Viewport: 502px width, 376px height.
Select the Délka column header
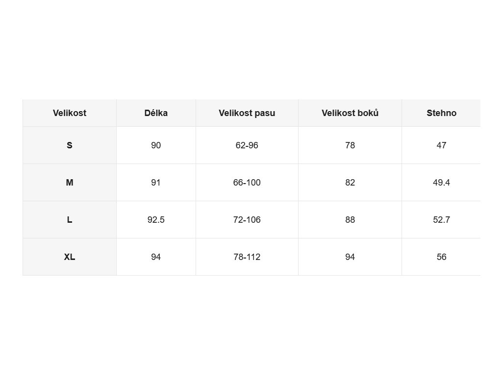tap(156, 113)
